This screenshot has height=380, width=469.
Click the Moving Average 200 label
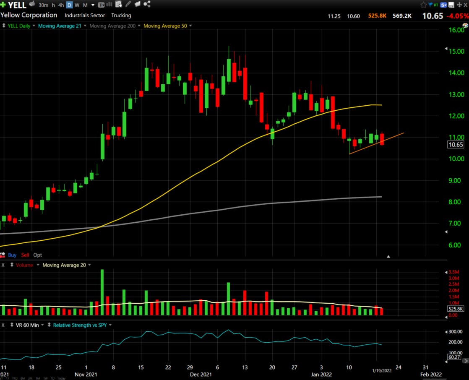coord(112,26)
